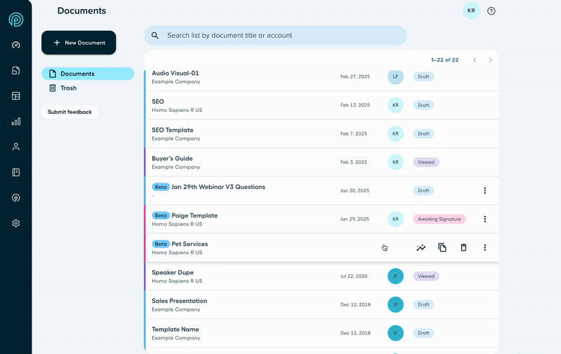Click the bar chart analytics sidebar icon
Image resolution: width=561 pixels, height=354 pixels.
tap(15, 122)
